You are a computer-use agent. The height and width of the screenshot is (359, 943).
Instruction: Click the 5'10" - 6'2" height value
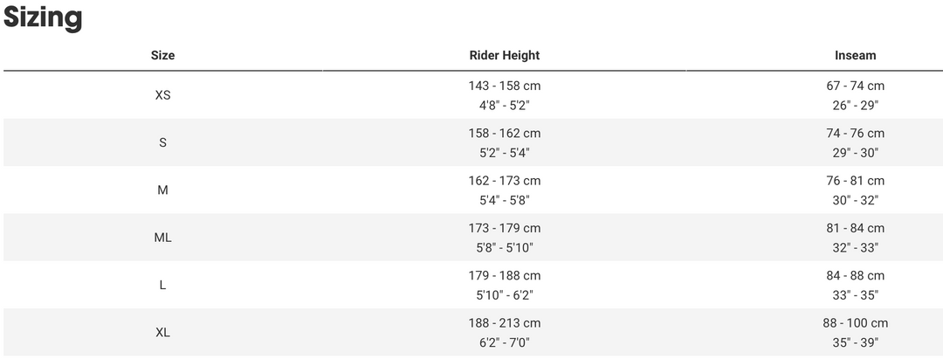pyautogui.click(x=504, y=295)
